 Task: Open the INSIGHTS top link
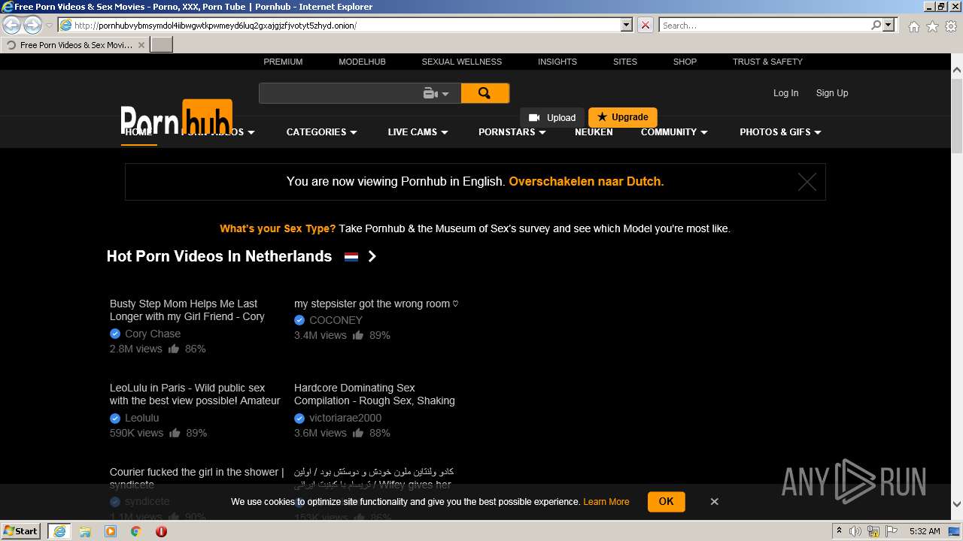(x=557, y=62)
